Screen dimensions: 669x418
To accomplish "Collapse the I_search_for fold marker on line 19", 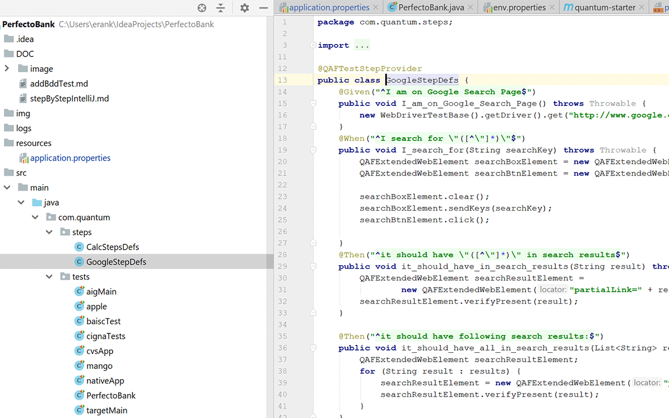I will [x=313, y=150].
